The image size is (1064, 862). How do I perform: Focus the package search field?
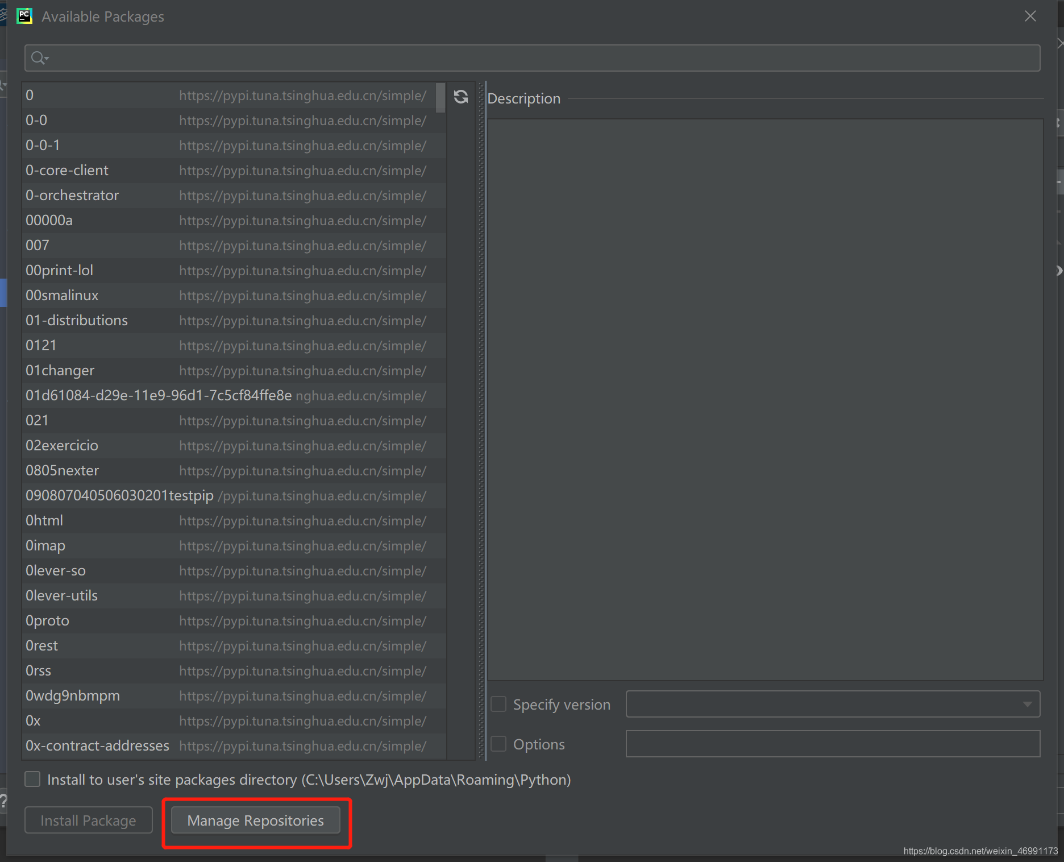point(533,58)
